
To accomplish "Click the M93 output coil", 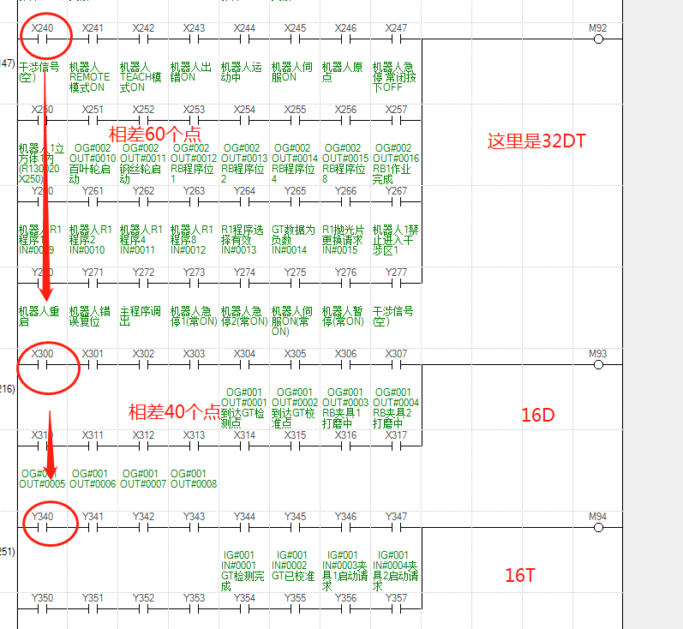I will (598, 365).
